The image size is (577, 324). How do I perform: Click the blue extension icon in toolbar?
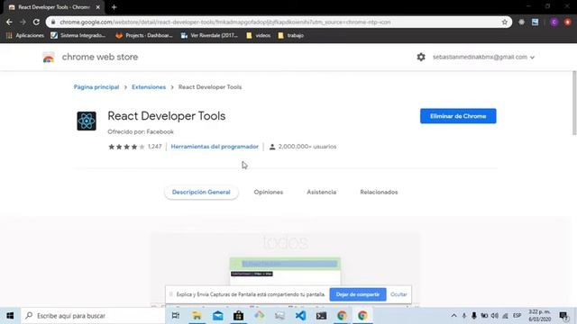click(535, 22)
